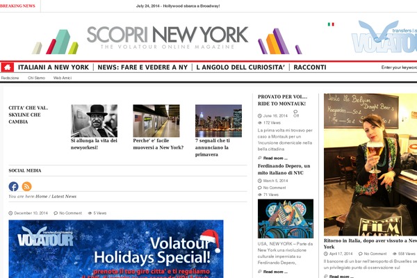
Task: Click the keyword search field
Action: coord(399,67)
